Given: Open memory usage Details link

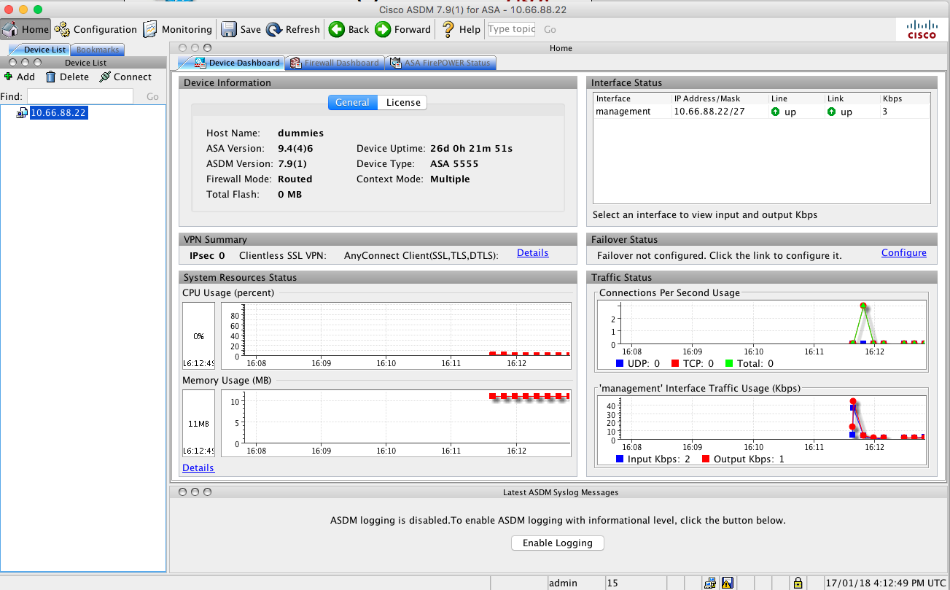Looking at the screenshot, I should [x=198, y=467].
